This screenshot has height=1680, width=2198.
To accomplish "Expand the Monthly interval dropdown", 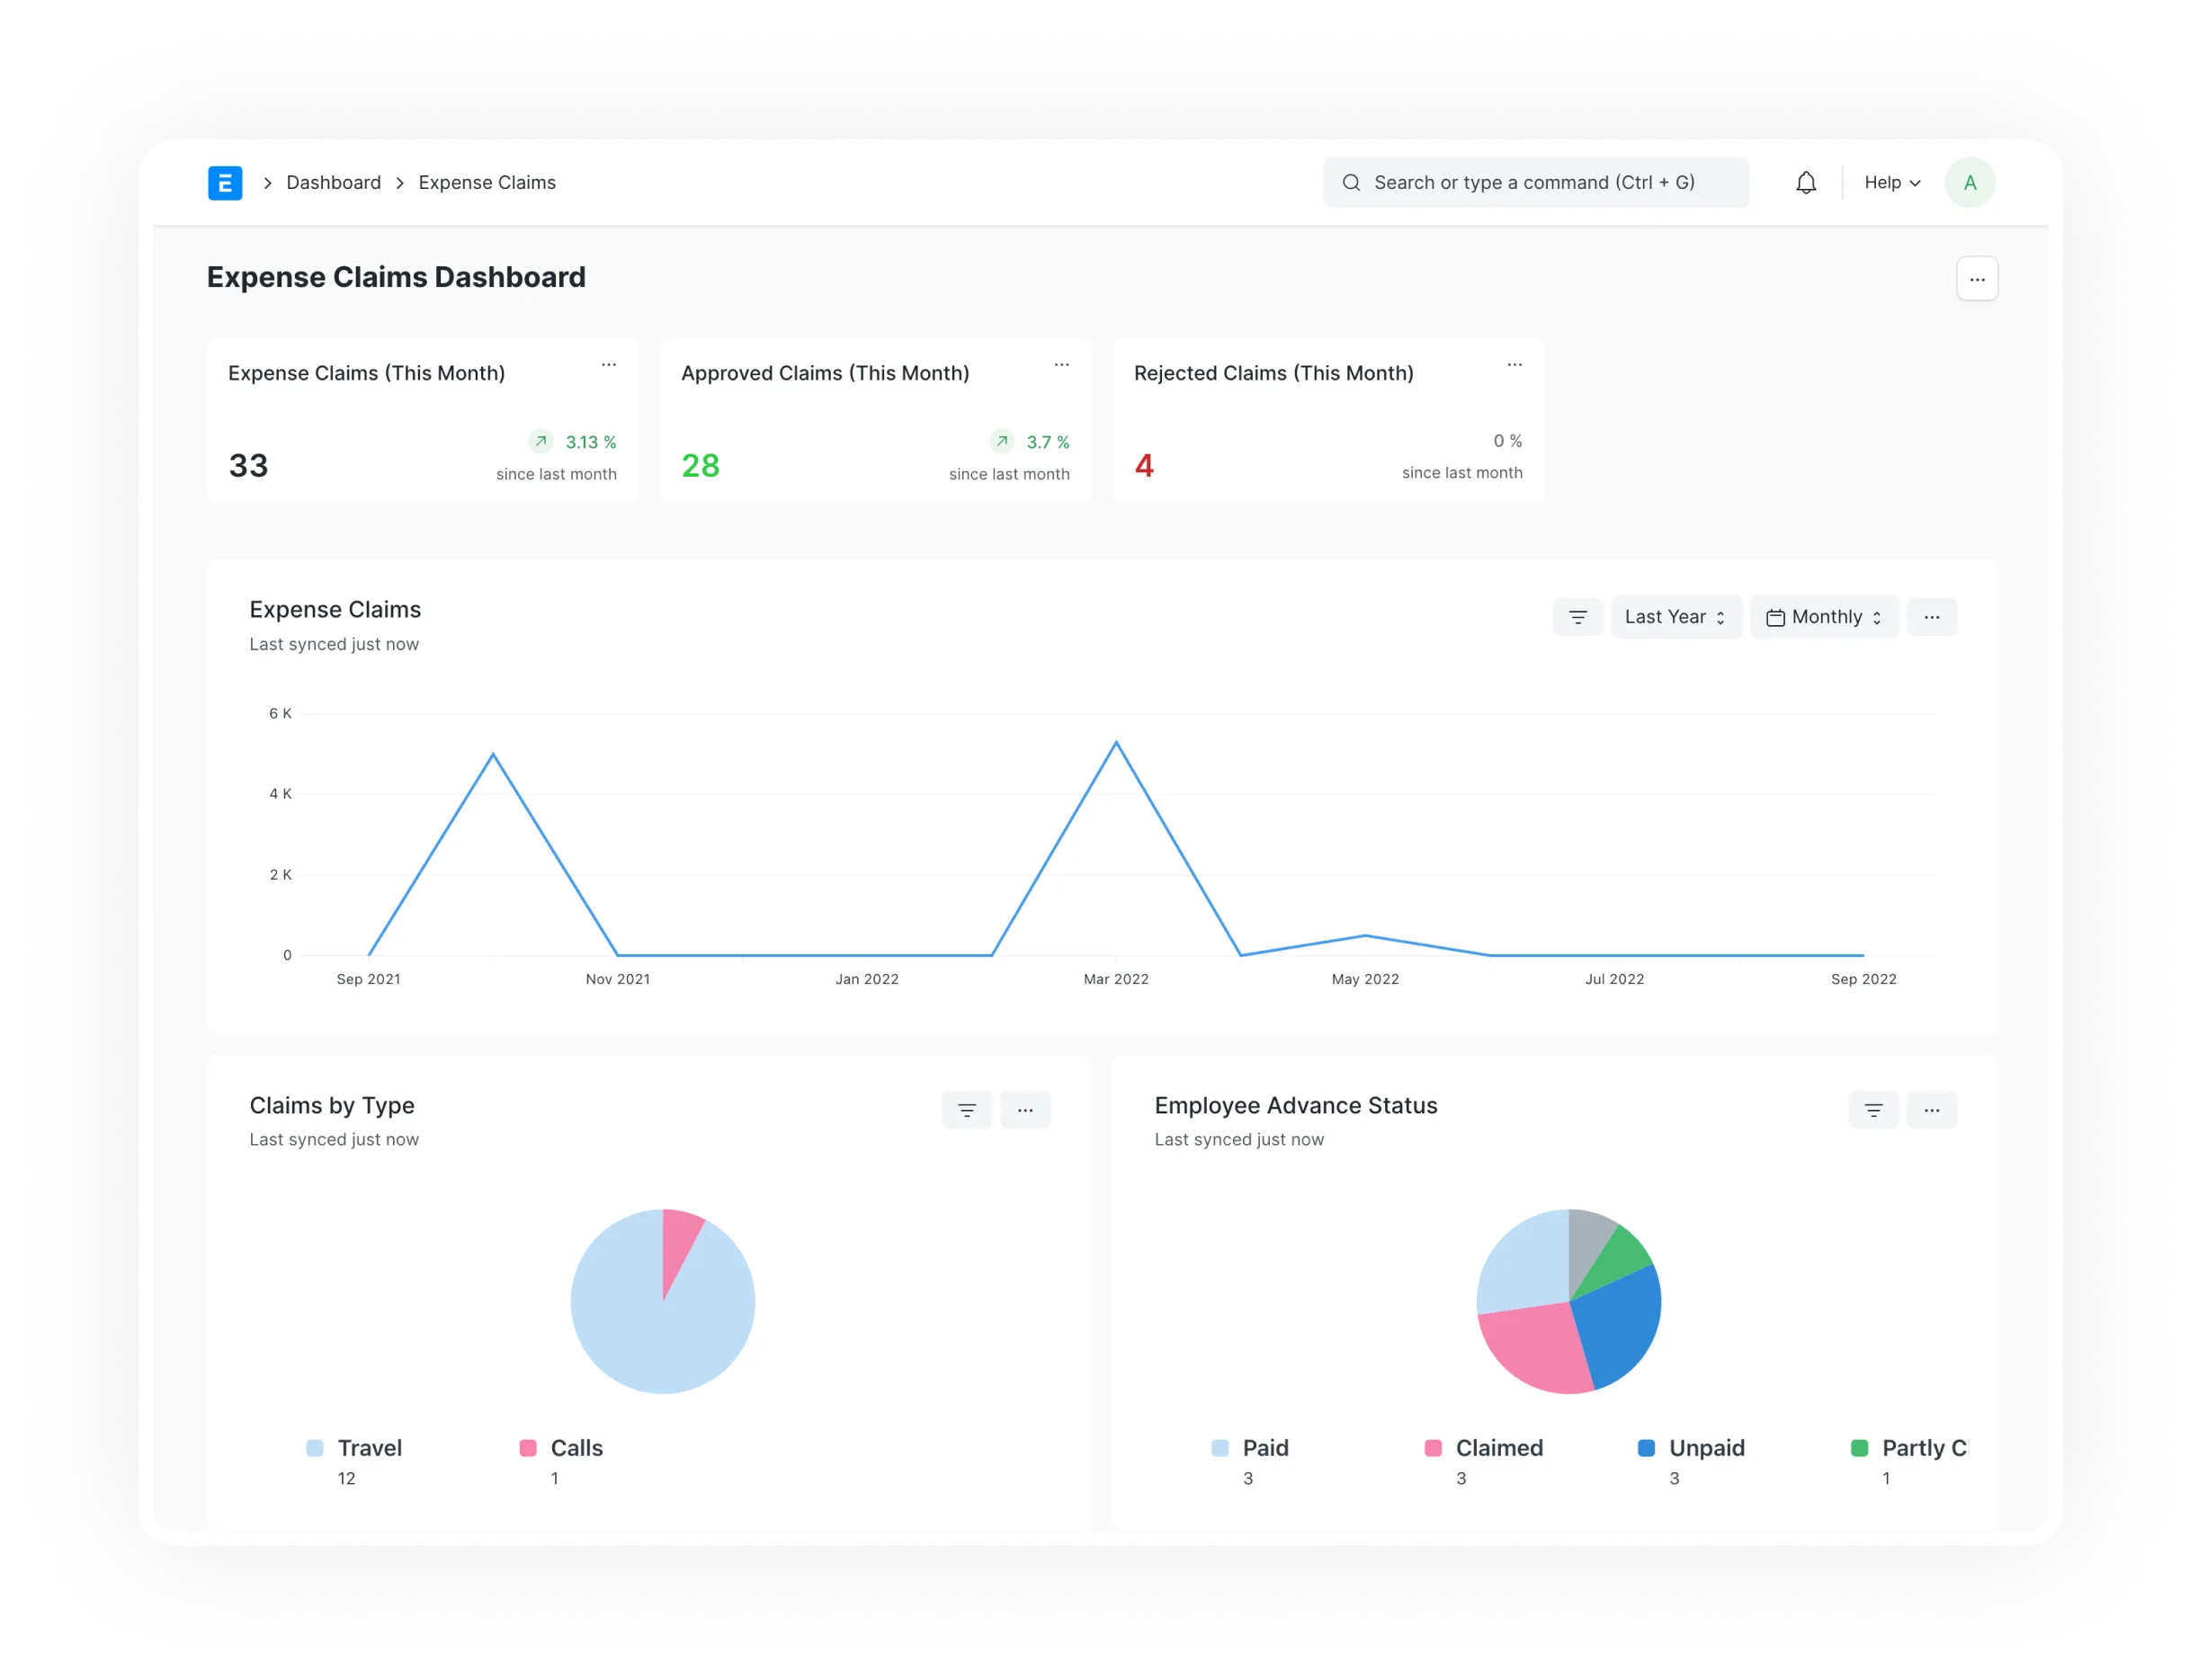I will [x=1823, y=617].
